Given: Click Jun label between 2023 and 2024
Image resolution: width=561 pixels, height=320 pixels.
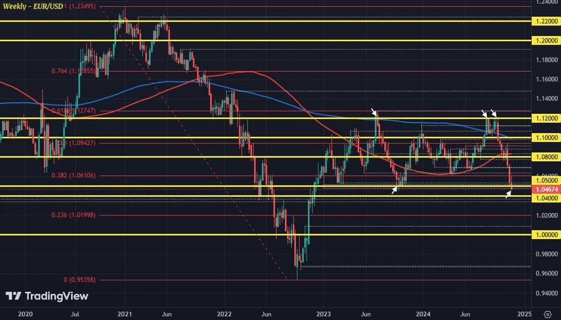Looking at the screenshot, I should point(366,314).
